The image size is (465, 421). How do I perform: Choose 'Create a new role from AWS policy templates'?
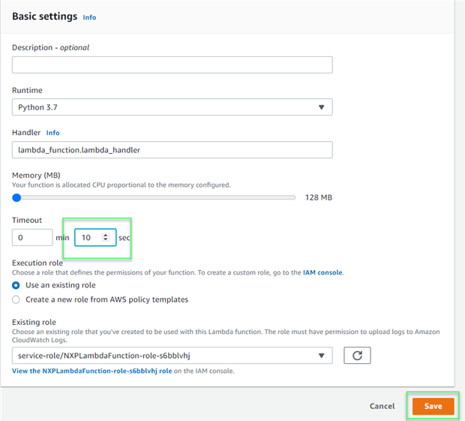(16, 299)
